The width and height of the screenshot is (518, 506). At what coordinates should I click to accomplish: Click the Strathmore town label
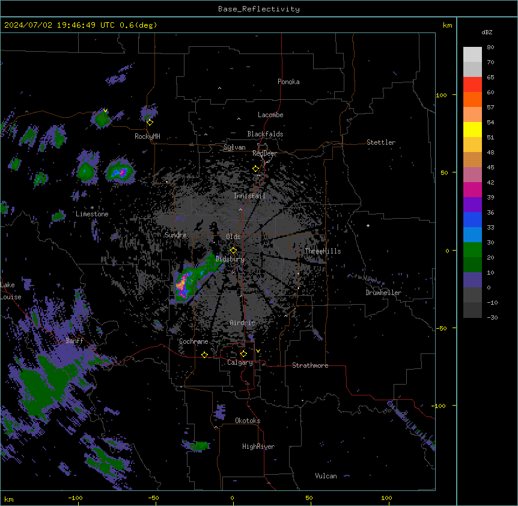coord(310,365)
